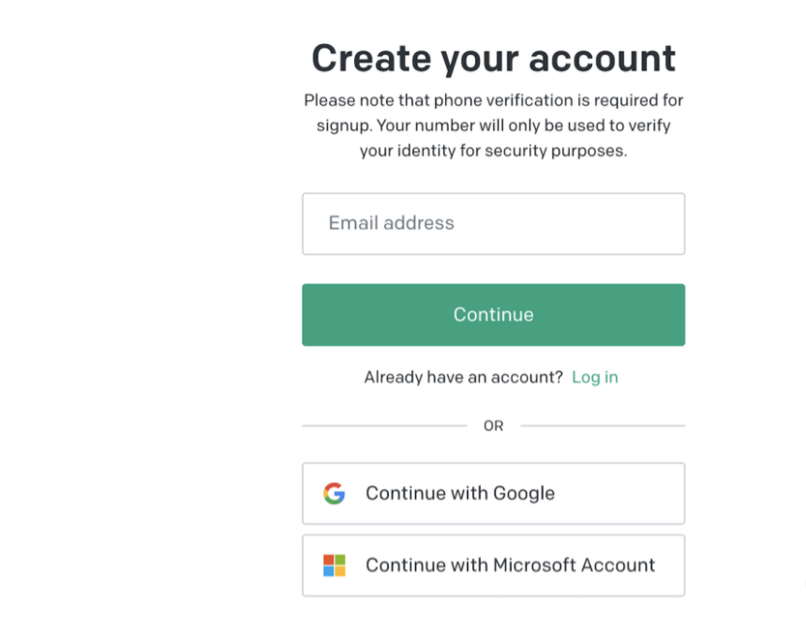Screen dimensions: 806x622
Task: Click the phone verification notice paragraph
Action: tap(493, 126)
